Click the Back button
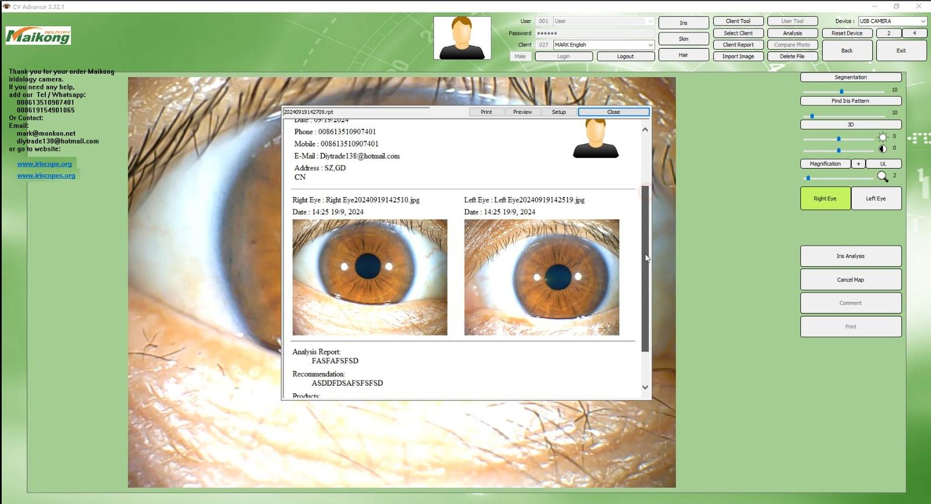 (847, 51)
